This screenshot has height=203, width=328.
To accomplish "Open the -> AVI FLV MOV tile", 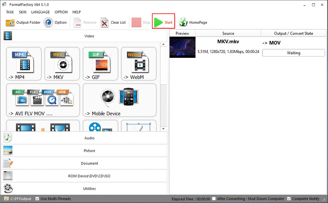I will (x=43, y=100).
